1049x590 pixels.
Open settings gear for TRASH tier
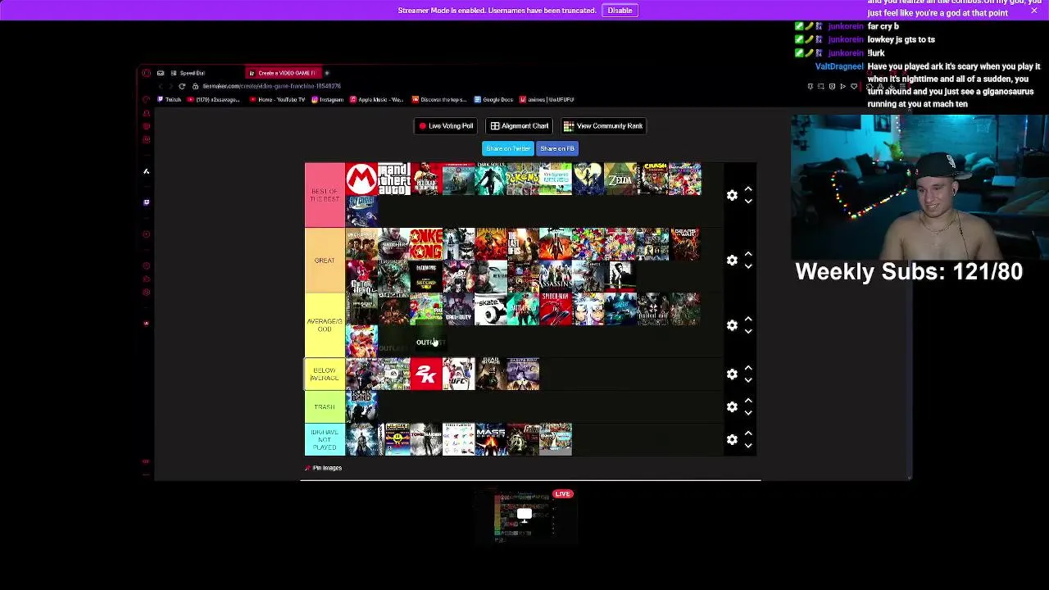pos(732,406)
